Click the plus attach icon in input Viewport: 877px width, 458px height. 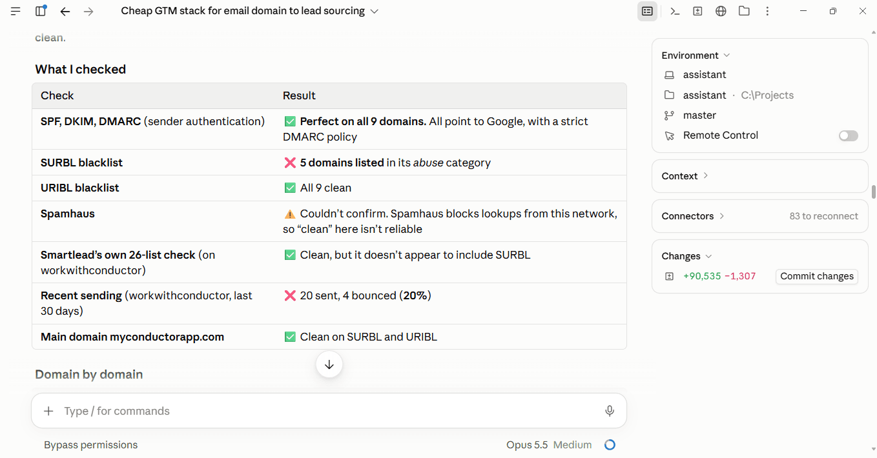(x=48, y=411)
